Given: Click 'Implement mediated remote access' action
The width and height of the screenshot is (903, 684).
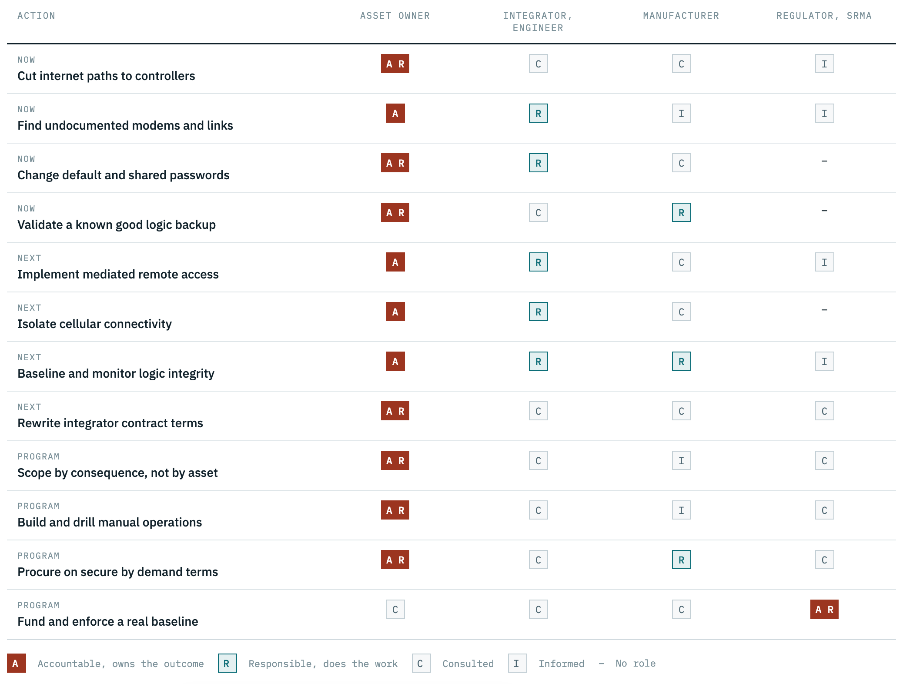Looking at the screenshot, I should pyautogui.click(x=118, y=274).
